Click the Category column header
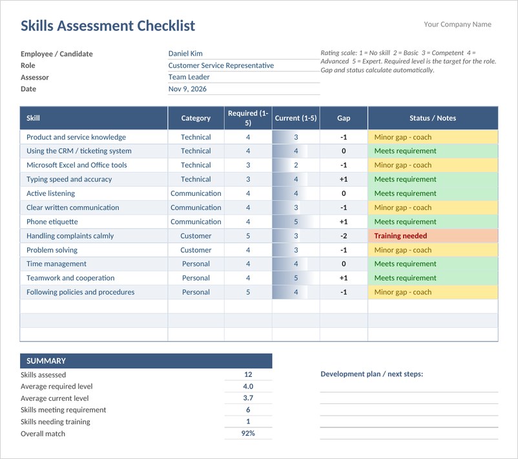Viewport: 518px width, 459px height. click(196, 118)
